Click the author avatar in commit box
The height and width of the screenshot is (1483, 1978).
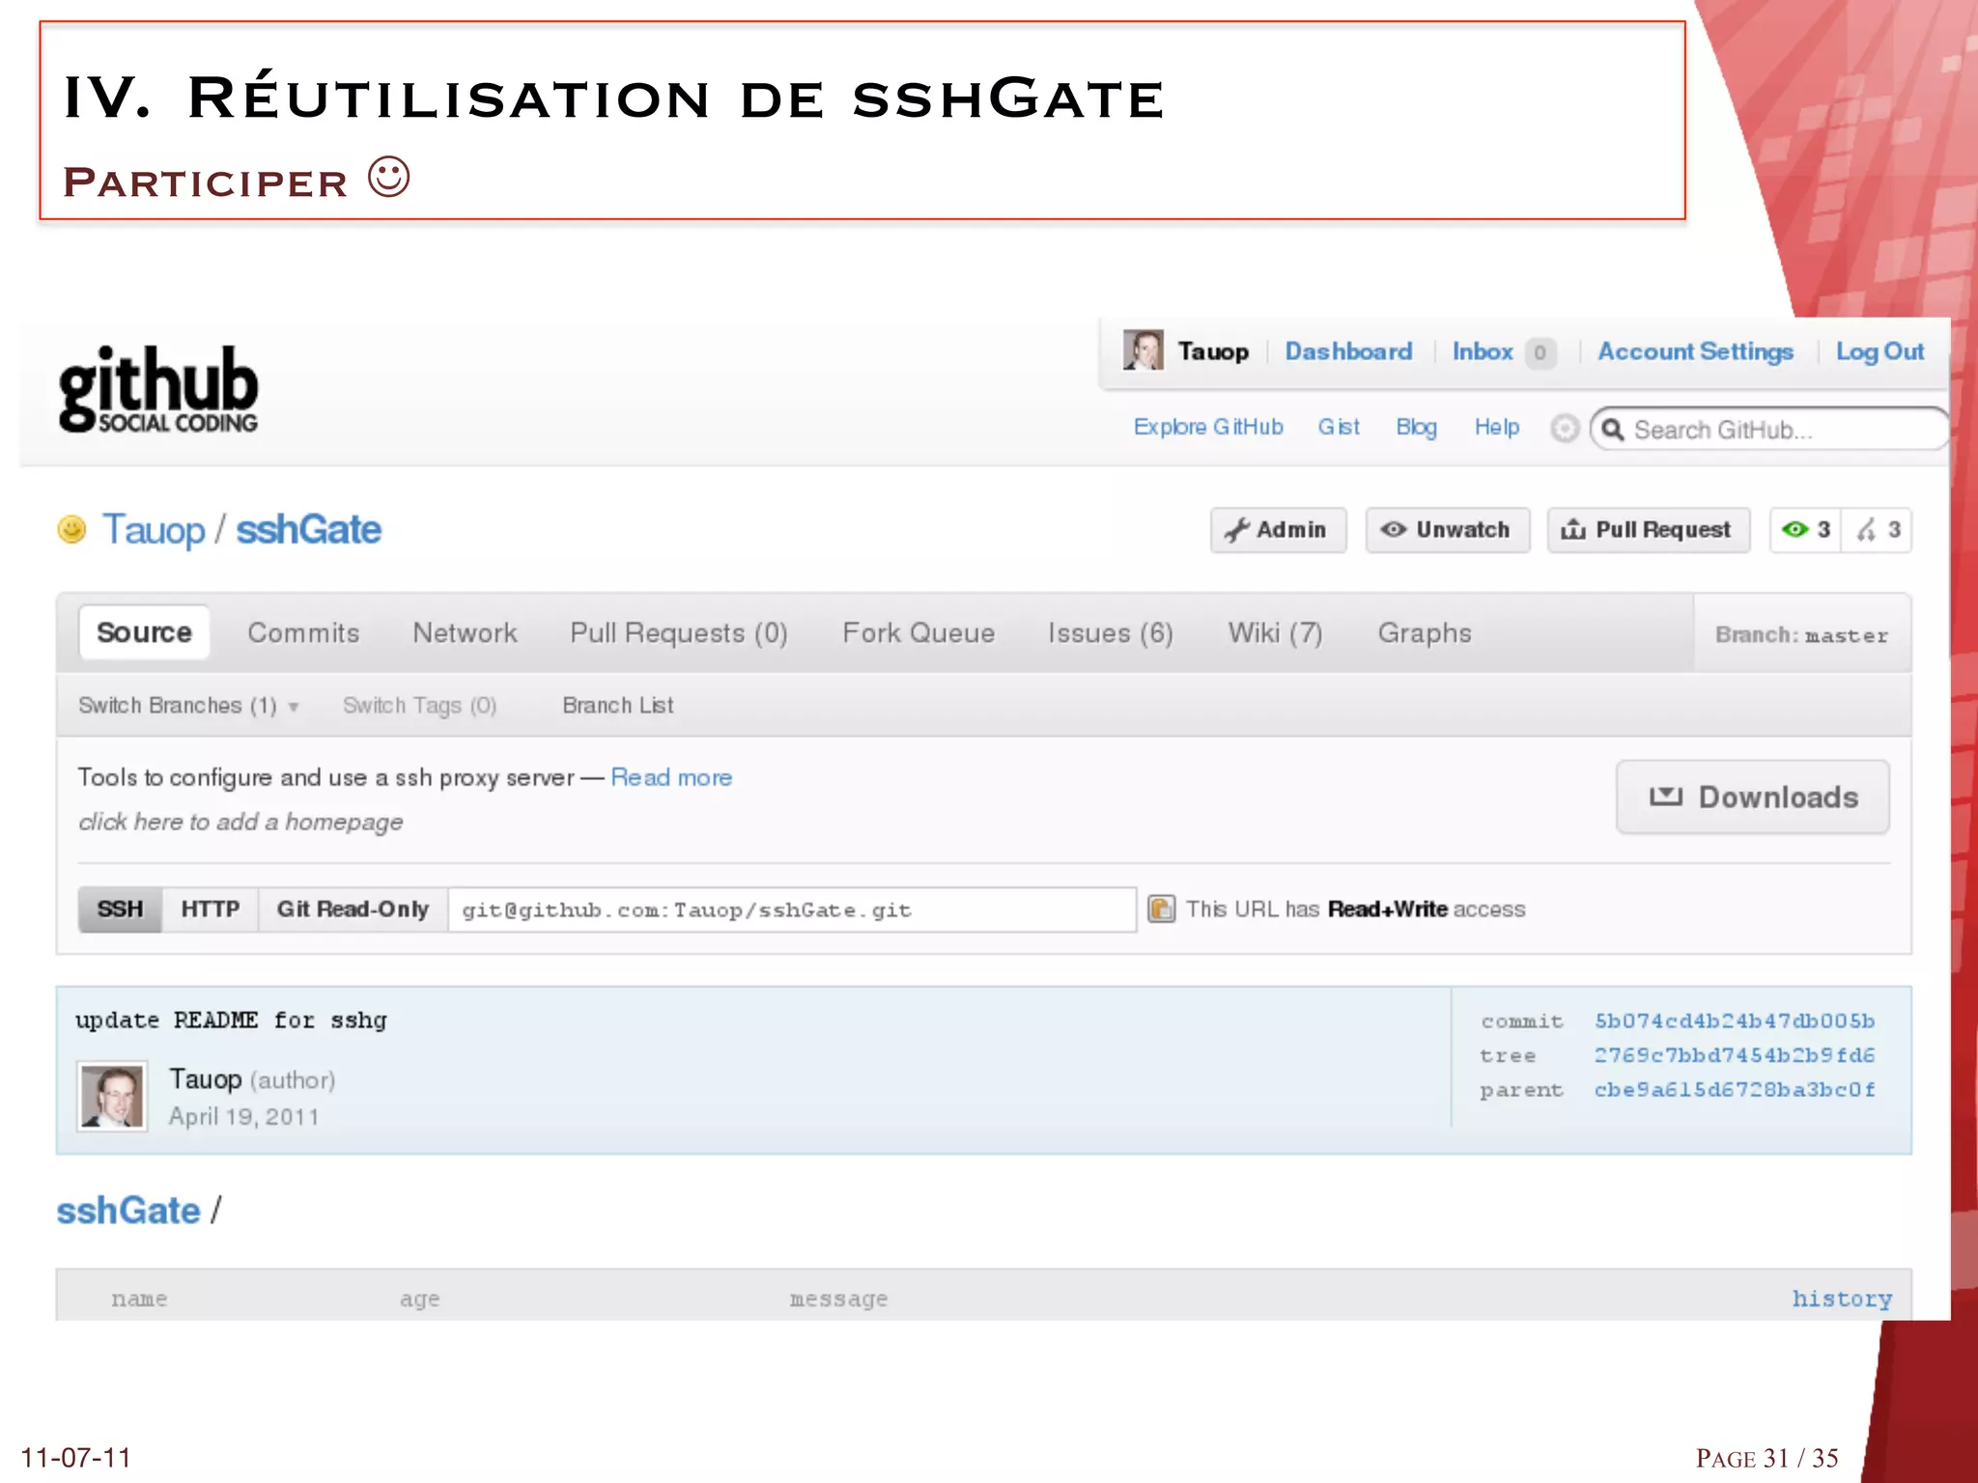coord(112,1096)
